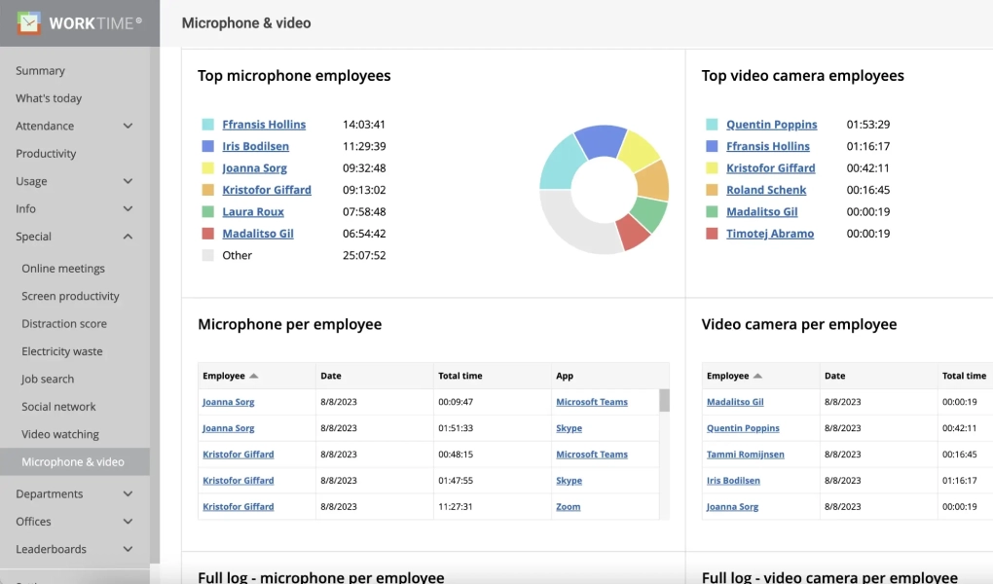Screen dimensions: 993x584
Task: Sort microphone table by Employee arrow
Action: pyautogui.click(x=254, y=376)
